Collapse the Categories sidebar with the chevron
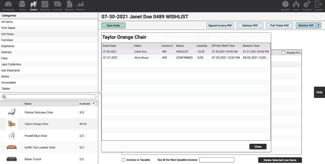 [100, 92]
